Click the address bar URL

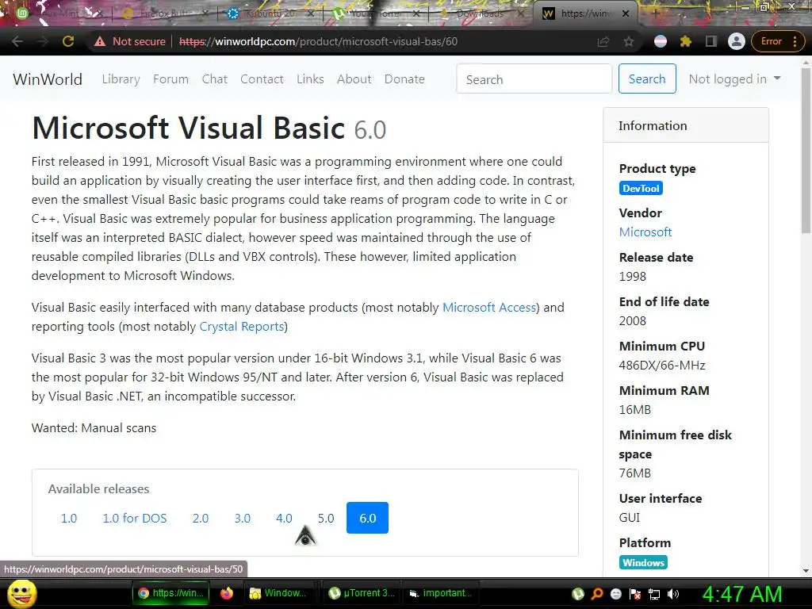click(318, 41)
